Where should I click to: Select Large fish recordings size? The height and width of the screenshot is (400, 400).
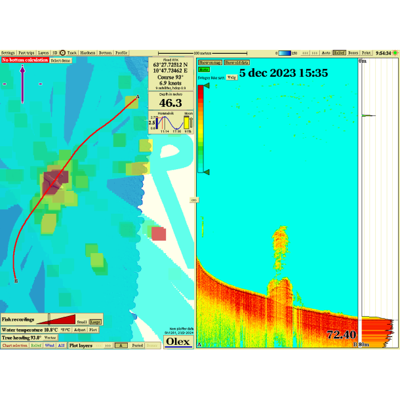(95, 322)
